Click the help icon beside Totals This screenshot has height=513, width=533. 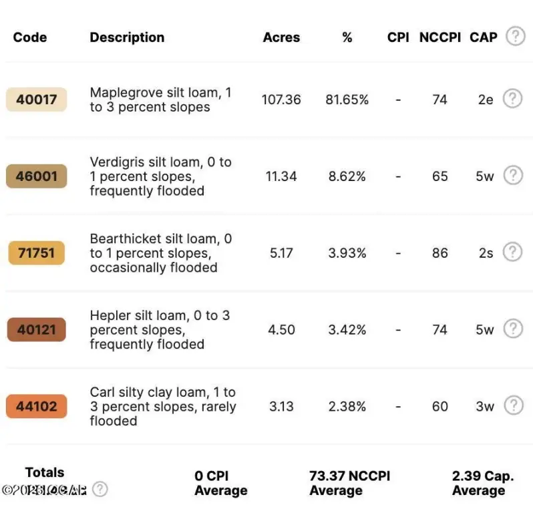[100, 490]
